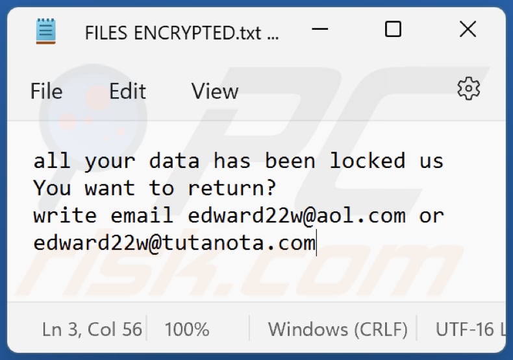Place cursor on edward22w@tutanota.com email text

coord(174,243)
